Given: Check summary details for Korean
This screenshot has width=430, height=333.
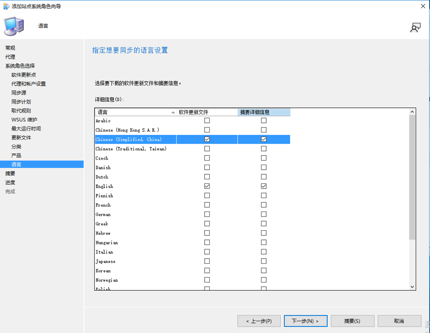Looking at the screenshot, I should pyautogui.click(x=264, y=271).
